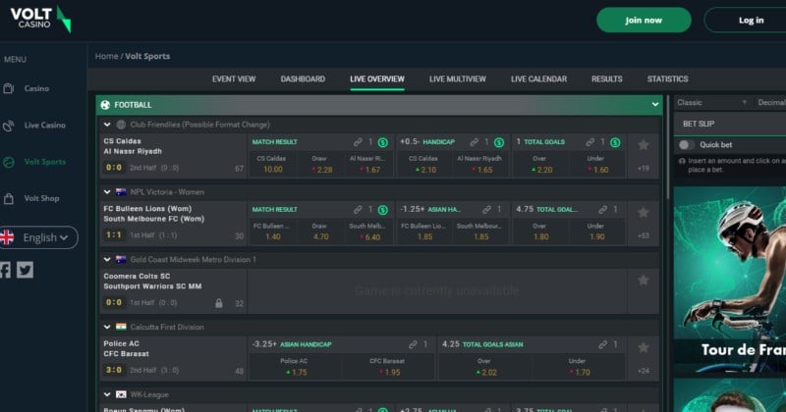Click the lock icon on Coomera Colts match
The width and height of the screenshot is (786, 412).
click(219, 303)
